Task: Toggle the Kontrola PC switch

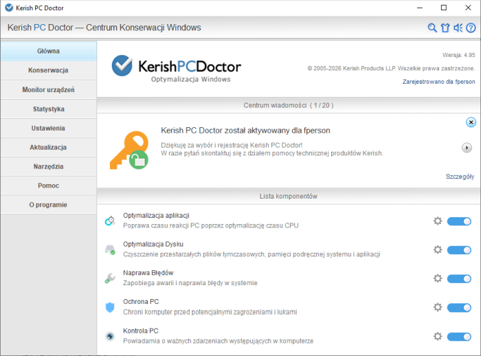Action: tap(459, 337)
